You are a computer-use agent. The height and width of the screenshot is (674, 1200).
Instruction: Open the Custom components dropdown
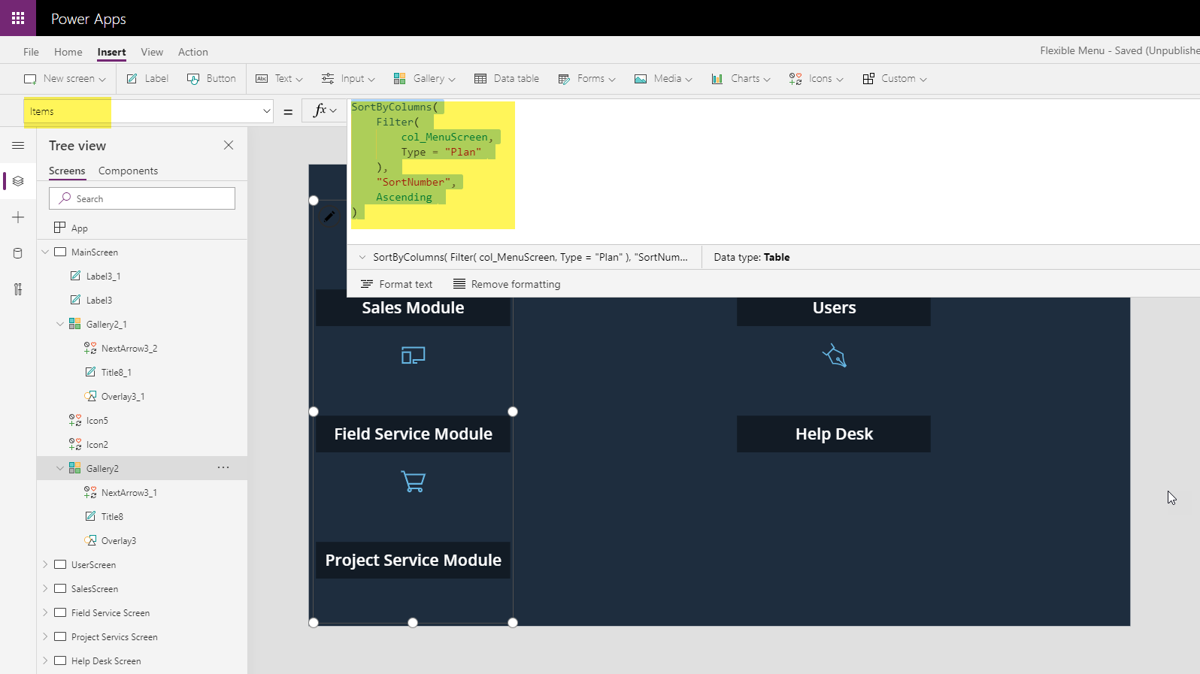pos(895,79)
